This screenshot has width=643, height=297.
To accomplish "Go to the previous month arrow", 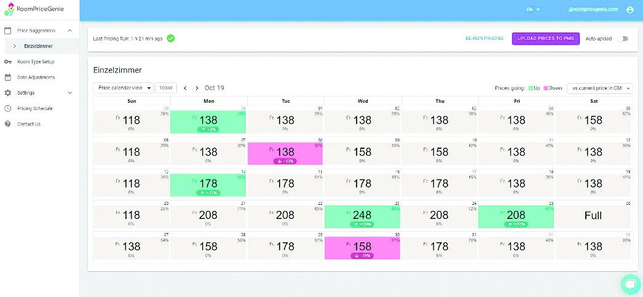I will click(x=185, y=88).
